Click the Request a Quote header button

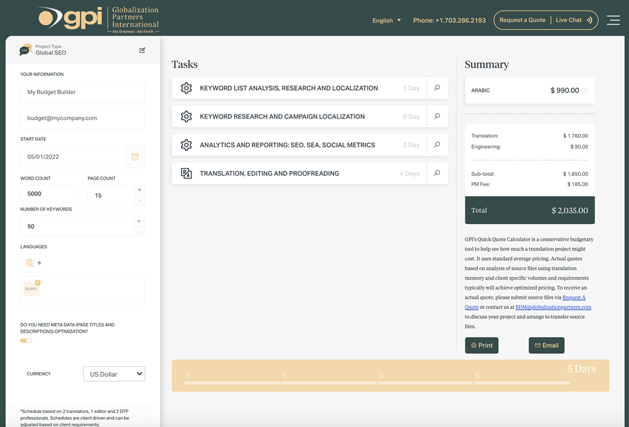[x=522, y=20]
